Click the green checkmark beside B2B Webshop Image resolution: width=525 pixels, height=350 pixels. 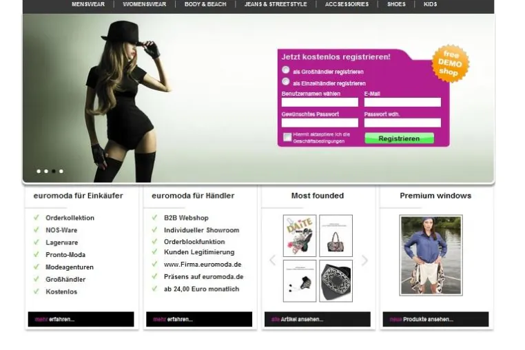pos(154,217)
